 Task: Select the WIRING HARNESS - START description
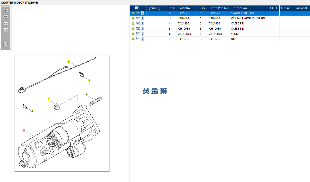coord(248,18)
